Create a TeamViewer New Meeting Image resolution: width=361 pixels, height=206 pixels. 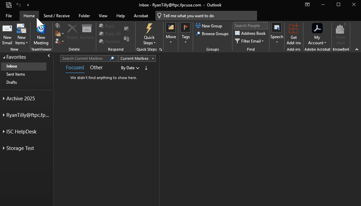coord(41,35)
